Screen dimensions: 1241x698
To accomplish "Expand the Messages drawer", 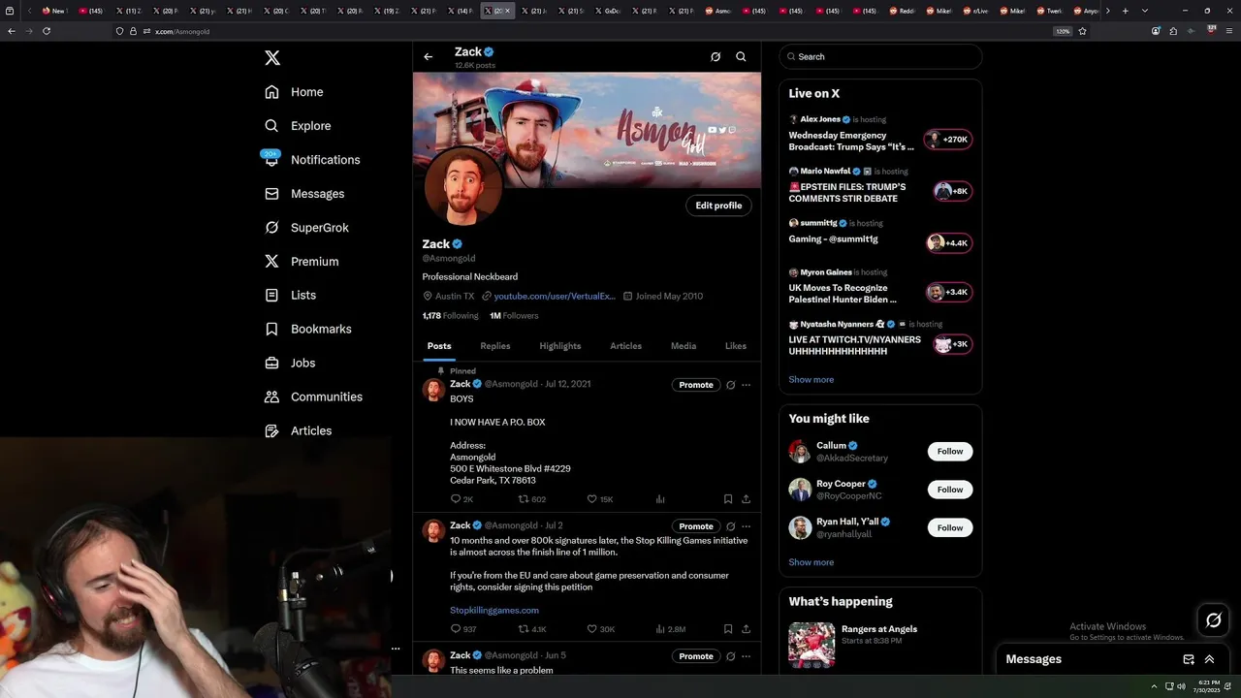I will click(x=1209, y=659).
